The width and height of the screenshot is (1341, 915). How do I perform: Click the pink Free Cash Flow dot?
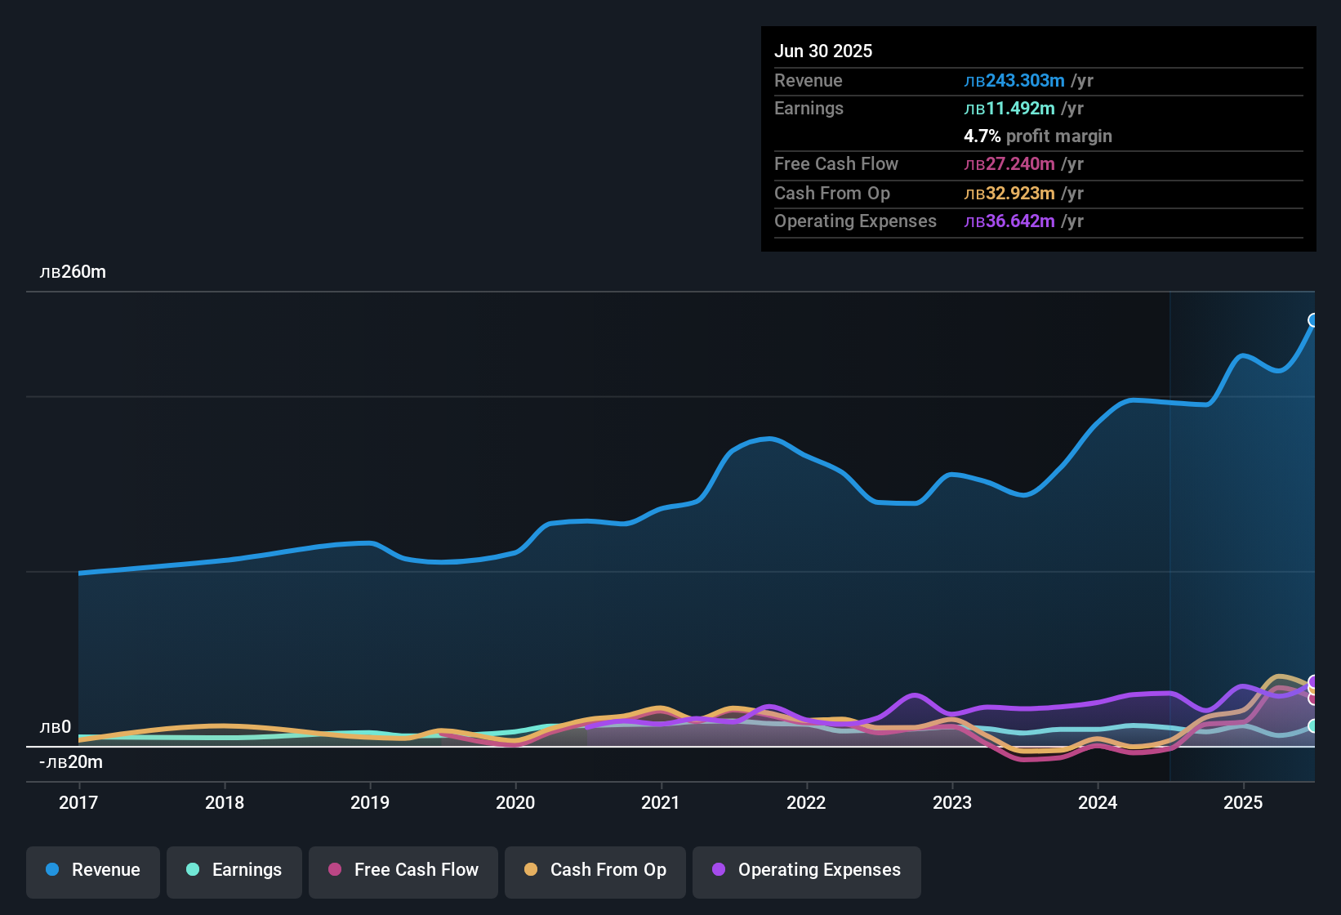[x=335, y=870]
